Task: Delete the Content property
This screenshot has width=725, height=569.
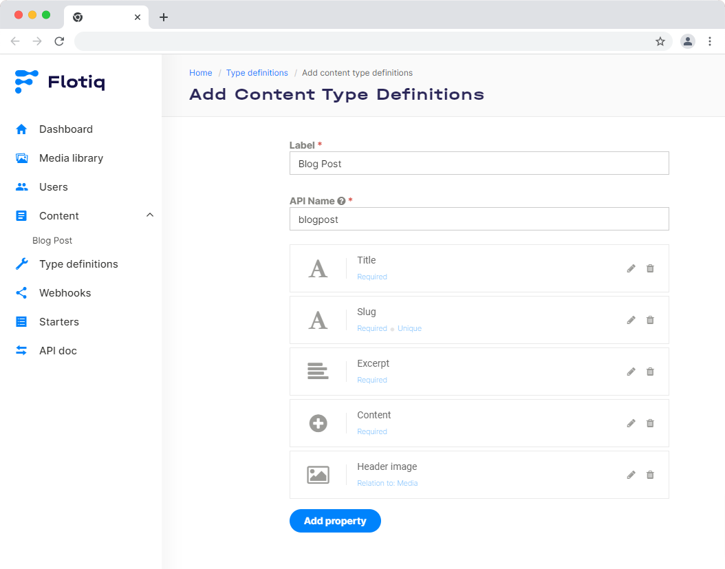Action: tap(650, 423)
